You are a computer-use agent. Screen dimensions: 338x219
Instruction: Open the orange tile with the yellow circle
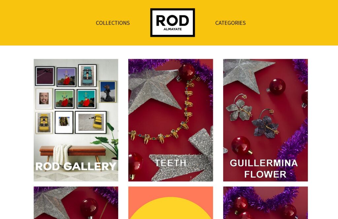click(x=171, y=203)
